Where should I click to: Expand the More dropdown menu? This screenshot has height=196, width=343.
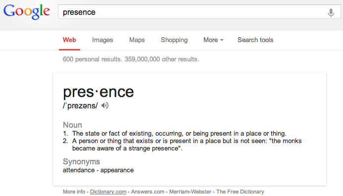click(213, 40)
